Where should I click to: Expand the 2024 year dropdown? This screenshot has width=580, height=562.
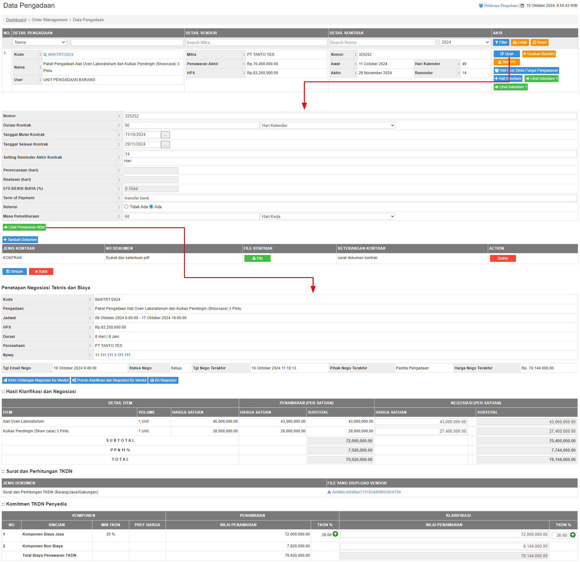465,42
